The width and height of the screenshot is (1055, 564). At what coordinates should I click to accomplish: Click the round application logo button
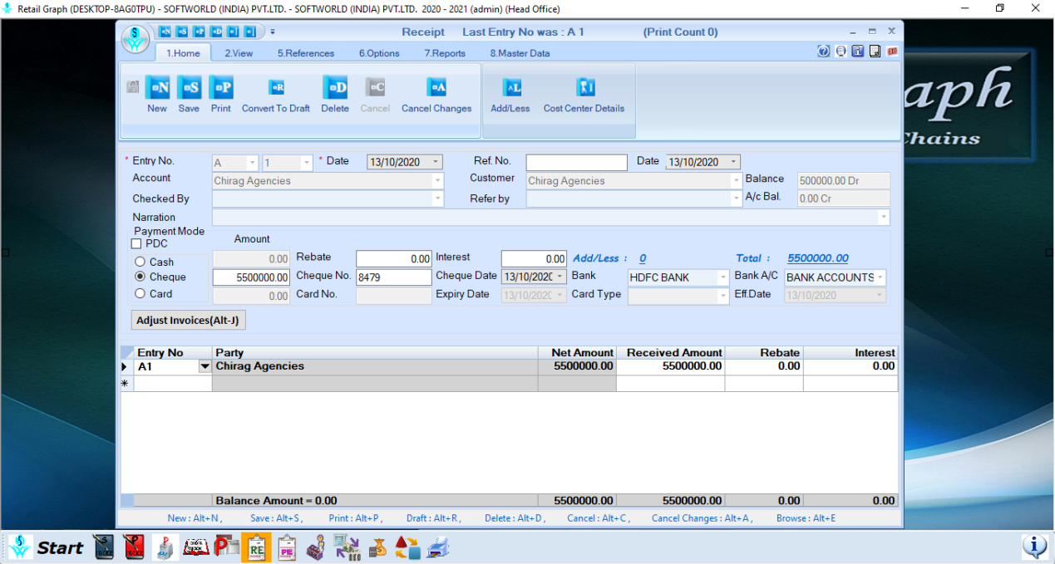136,39
